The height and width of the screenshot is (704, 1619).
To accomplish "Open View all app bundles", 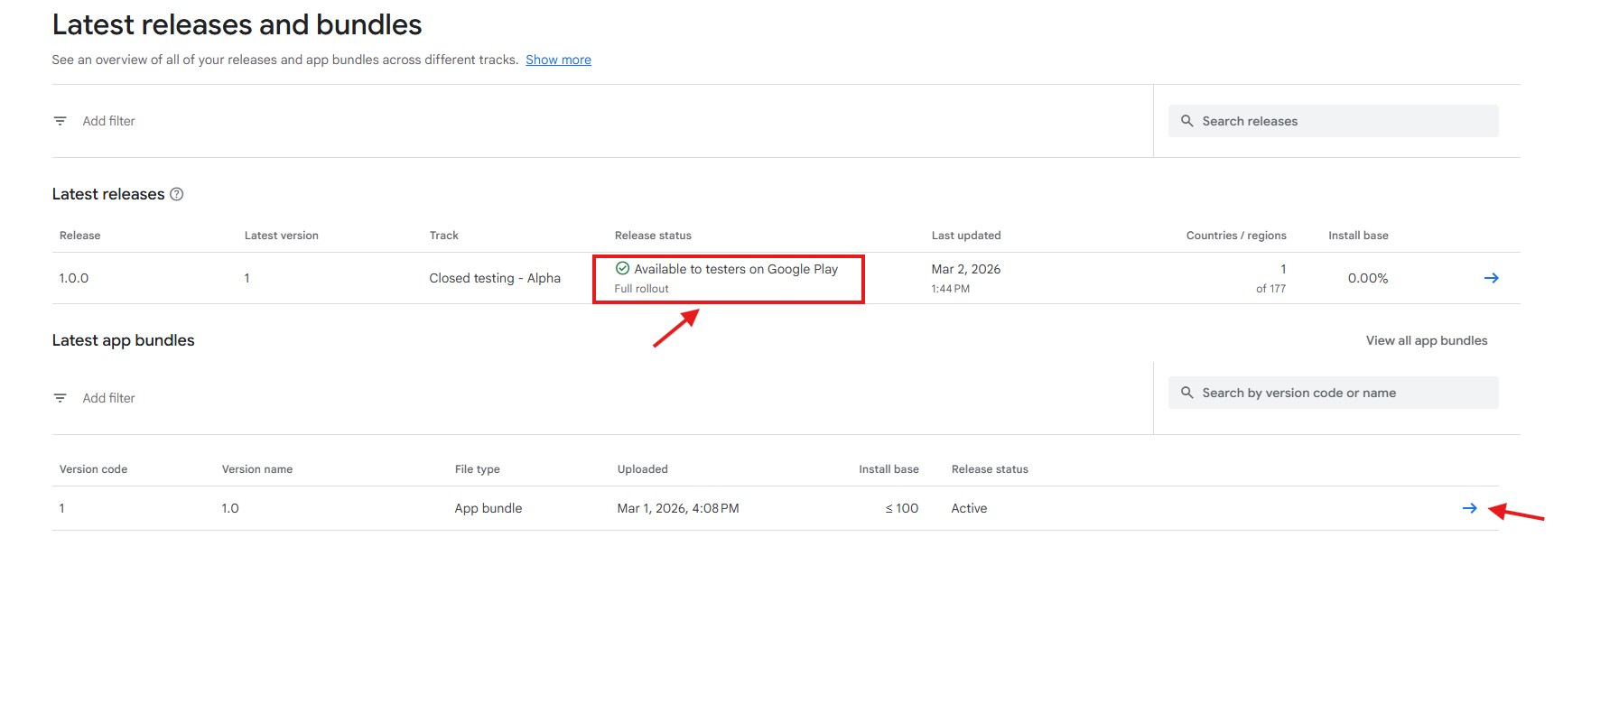I will pyautogui.click(x=1426, y=340).
